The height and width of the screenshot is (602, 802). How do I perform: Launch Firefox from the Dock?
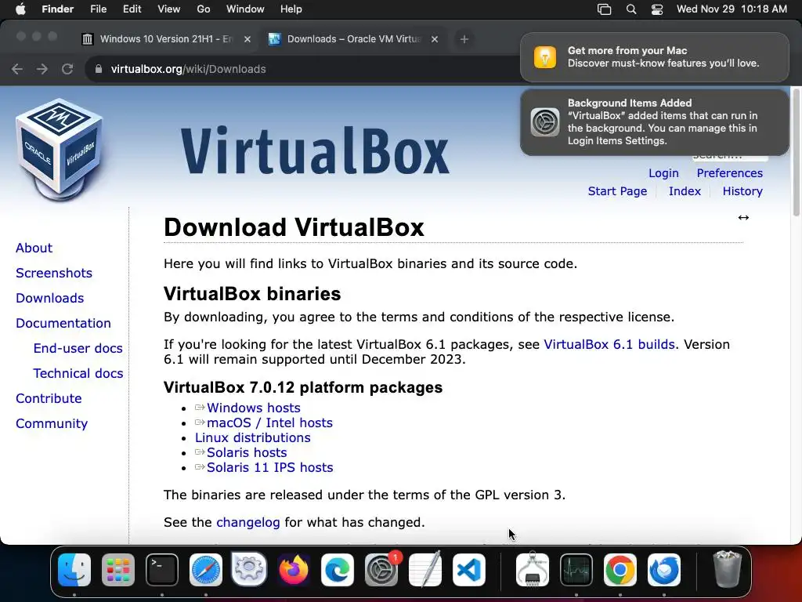point(294,570)
